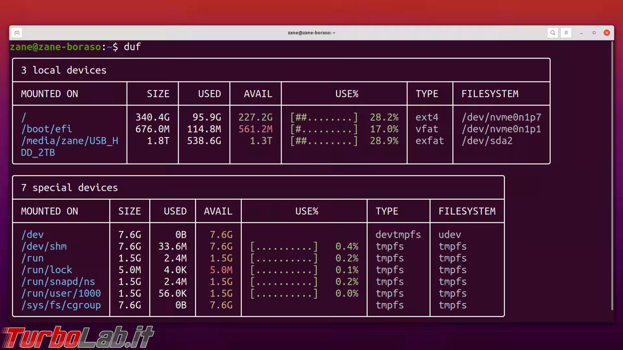Click /boot/efi mount path
The image size is (623, 350).
click(46, 129)
